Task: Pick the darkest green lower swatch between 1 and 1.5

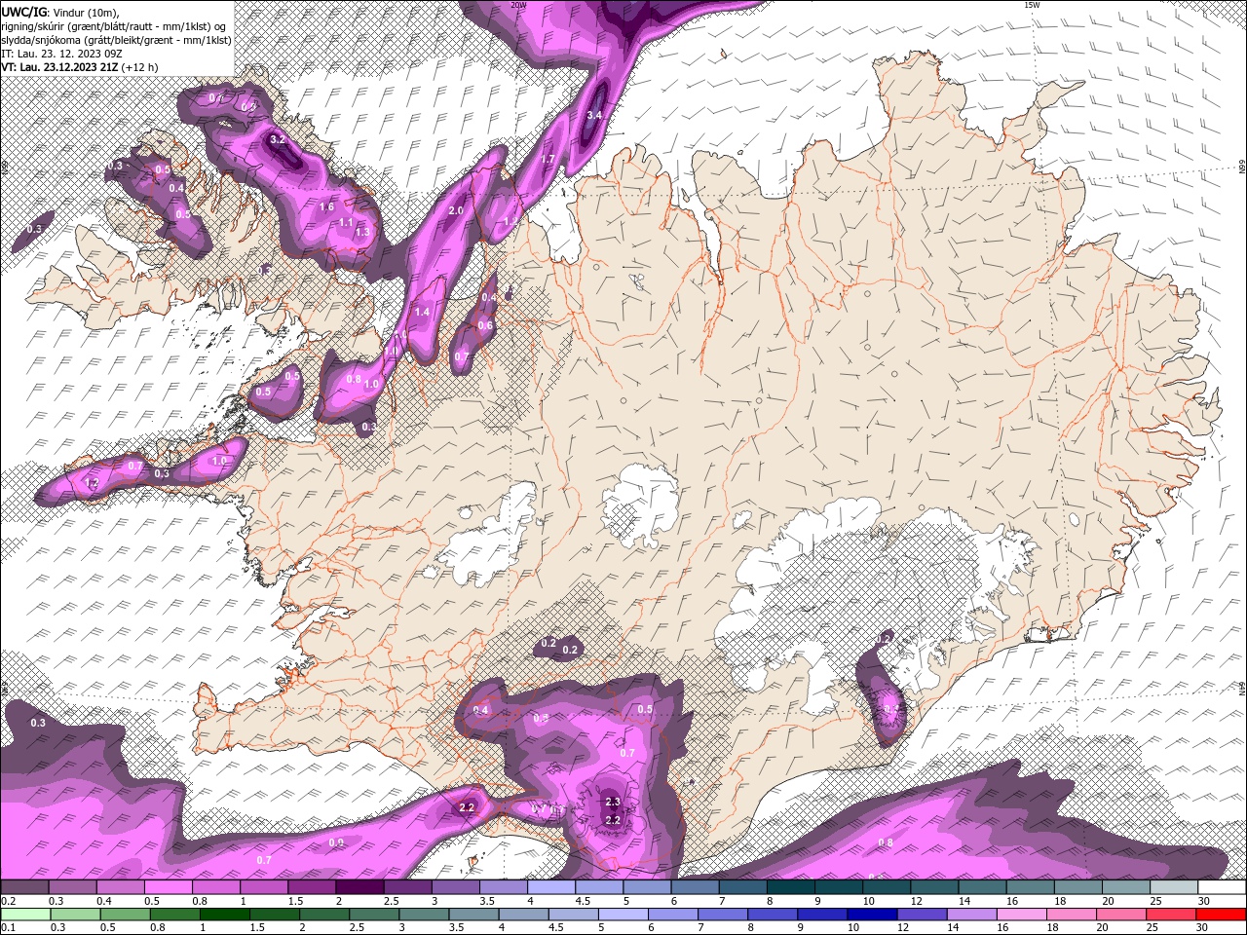Action: point(224,915)
